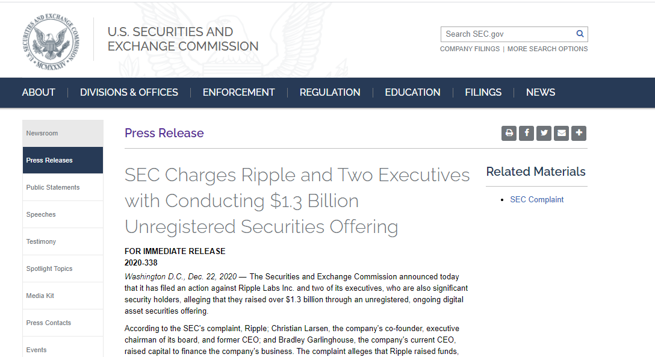655x357 pixels.
Task: Open the ABOUT menu
Action: [x=39, y=92]
